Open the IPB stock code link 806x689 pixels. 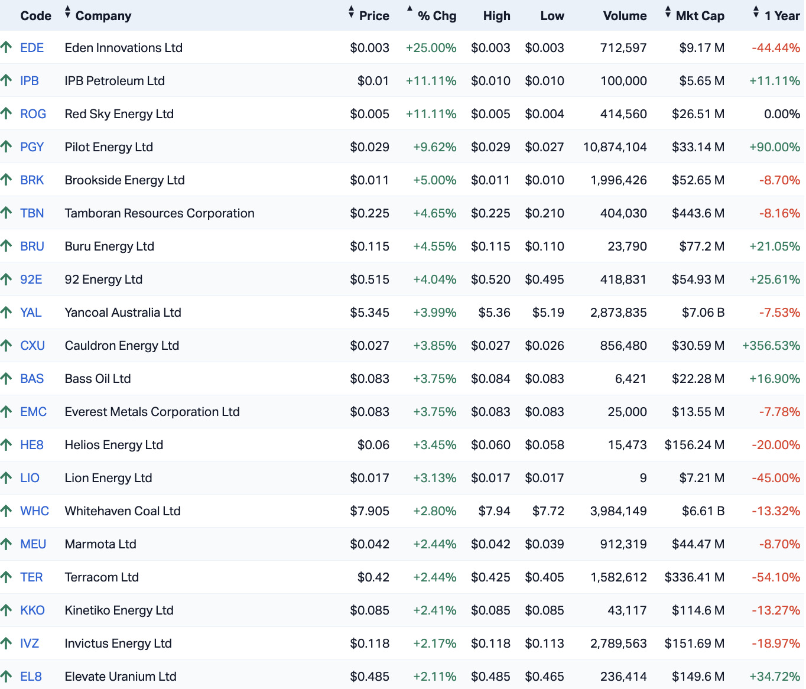coord(30,81)
